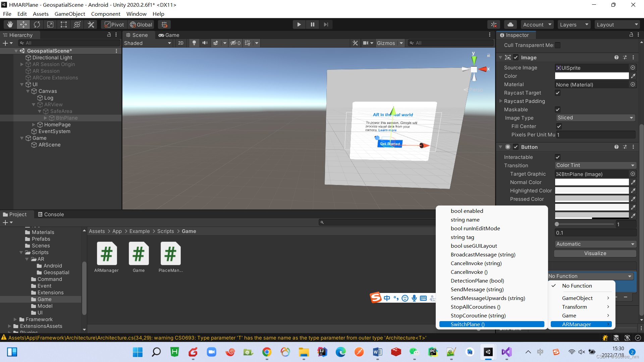Image resolution: width=644 pixels, height=362 pixels.
Task: Open the Image Type Sliced dropdown
Action: click(x=595, y=118)
